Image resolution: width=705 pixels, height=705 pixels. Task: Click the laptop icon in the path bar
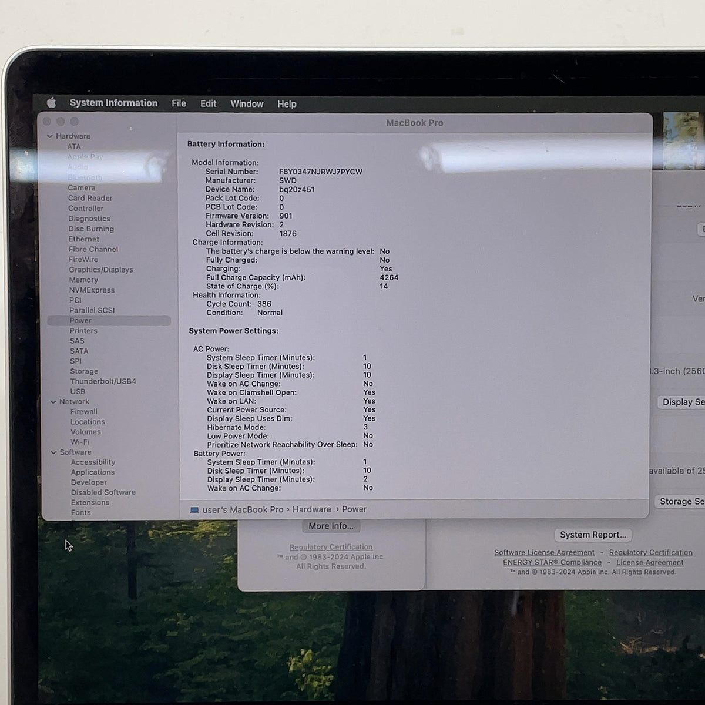pyautogui.click(x=194, y=510)
